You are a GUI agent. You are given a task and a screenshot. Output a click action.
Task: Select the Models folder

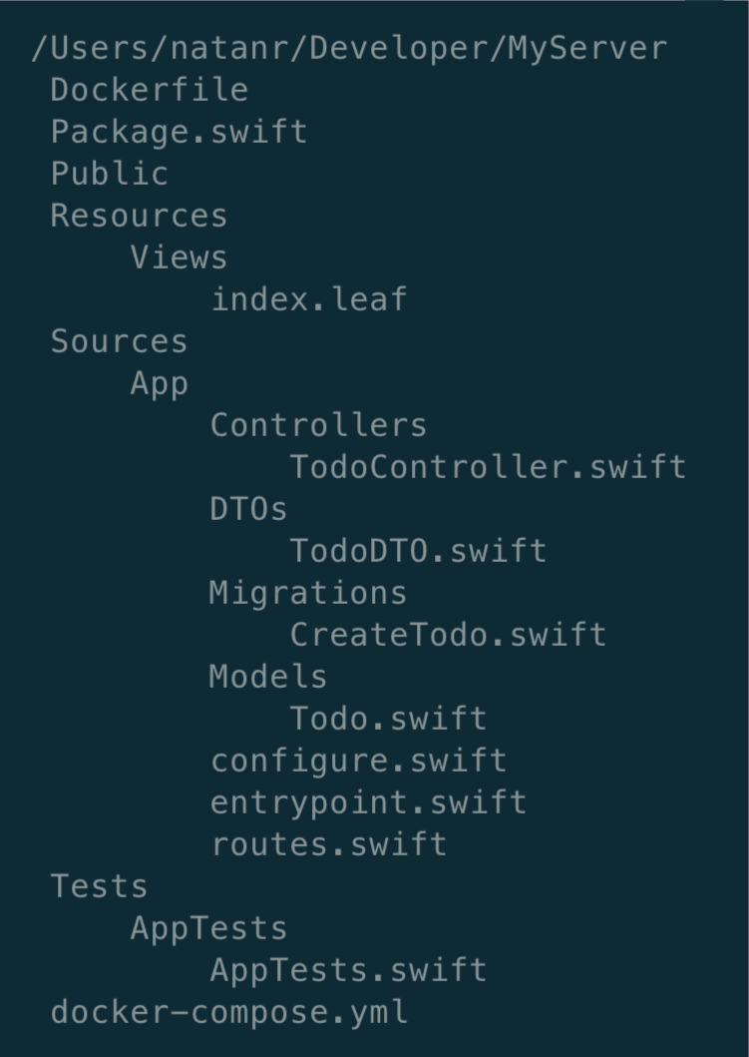[x=268, y=677]
